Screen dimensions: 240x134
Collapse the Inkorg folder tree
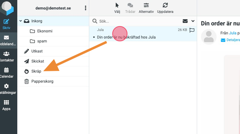[21, 21]
